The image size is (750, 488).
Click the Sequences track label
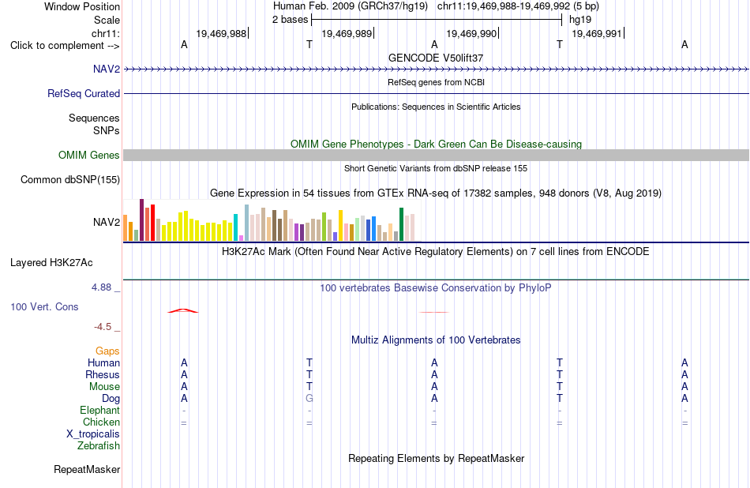click(94, 118)
